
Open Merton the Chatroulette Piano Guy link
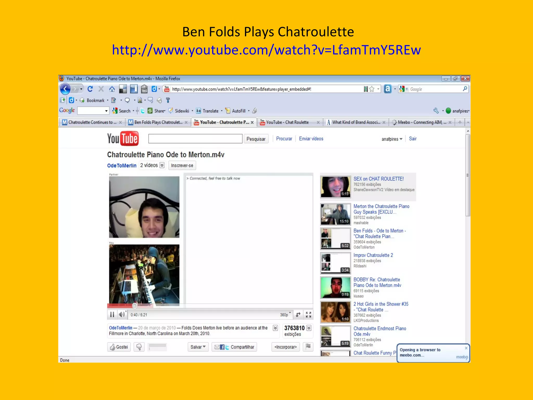[x=381, y=209]
